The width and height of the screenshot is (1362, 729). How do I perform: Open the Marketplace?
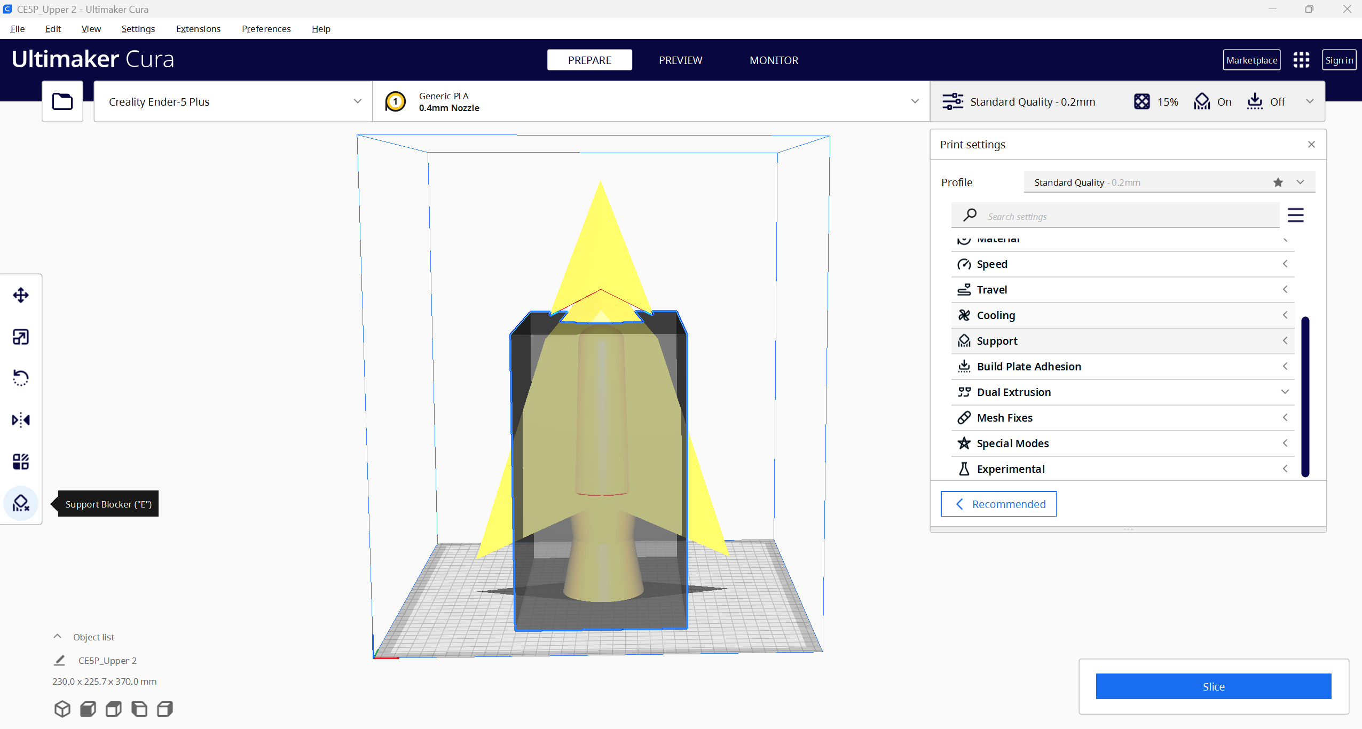click(x=1251, y=60)
